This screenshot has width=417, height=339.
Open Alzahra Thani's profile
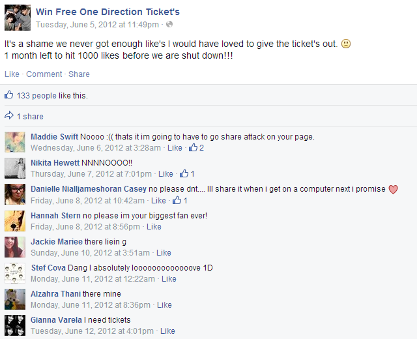pyautogui.click(x=55, y=294)
